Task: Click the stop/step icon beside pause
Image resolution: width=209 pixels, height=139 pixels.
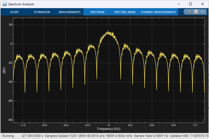Action: point(190,12)
